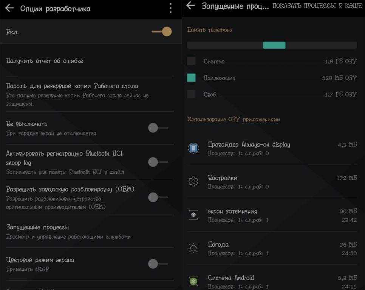Turn off the developer options Вкл. switch

click(162, 31)
